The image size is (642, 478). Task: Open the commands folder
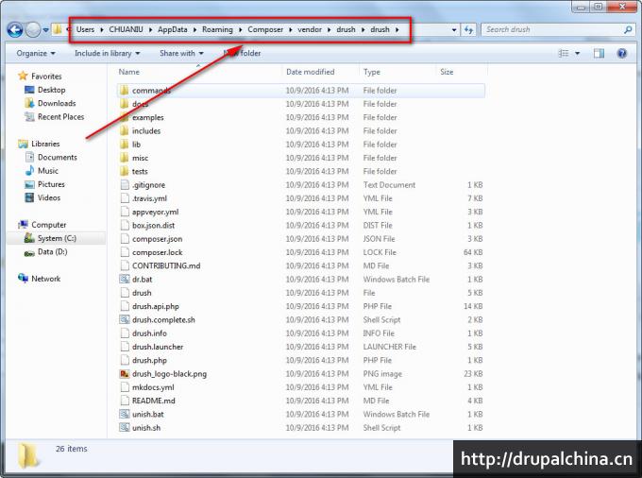(x=151, y=91)
